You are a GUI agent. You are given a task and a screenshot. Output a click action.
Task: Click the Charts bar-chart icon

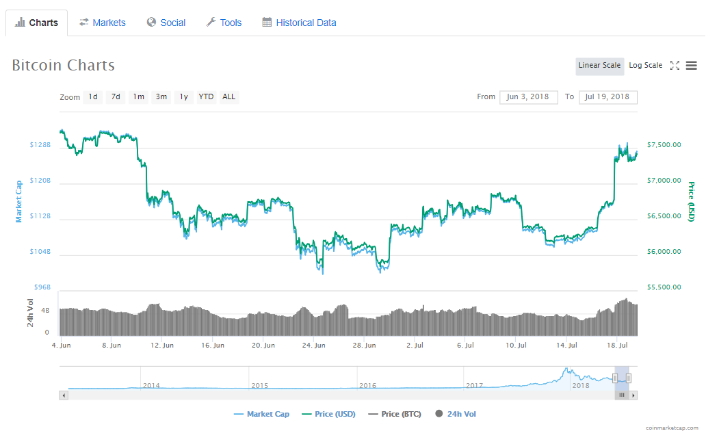tap(21, 23)
